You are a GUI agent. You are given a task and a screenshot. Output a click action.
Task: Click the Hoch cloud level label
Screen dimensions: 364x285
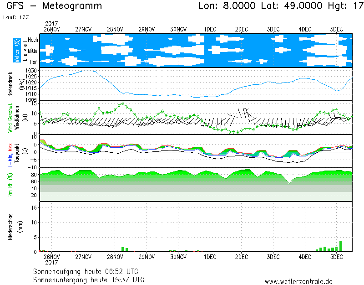point(33,40)
